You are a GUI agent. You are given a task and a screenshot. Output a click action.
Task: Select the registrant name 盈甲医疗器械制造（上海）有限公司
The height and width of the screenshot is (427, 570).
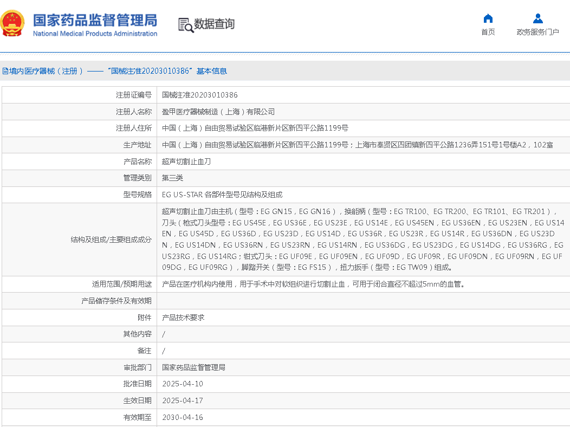pos(218,112)
